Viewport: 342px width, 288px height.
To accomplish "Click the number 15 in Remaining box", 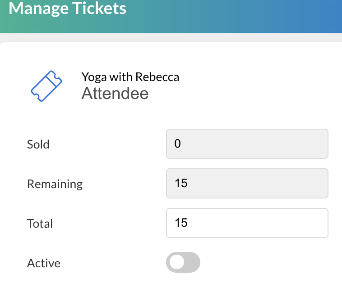I will tap(181, 184).
